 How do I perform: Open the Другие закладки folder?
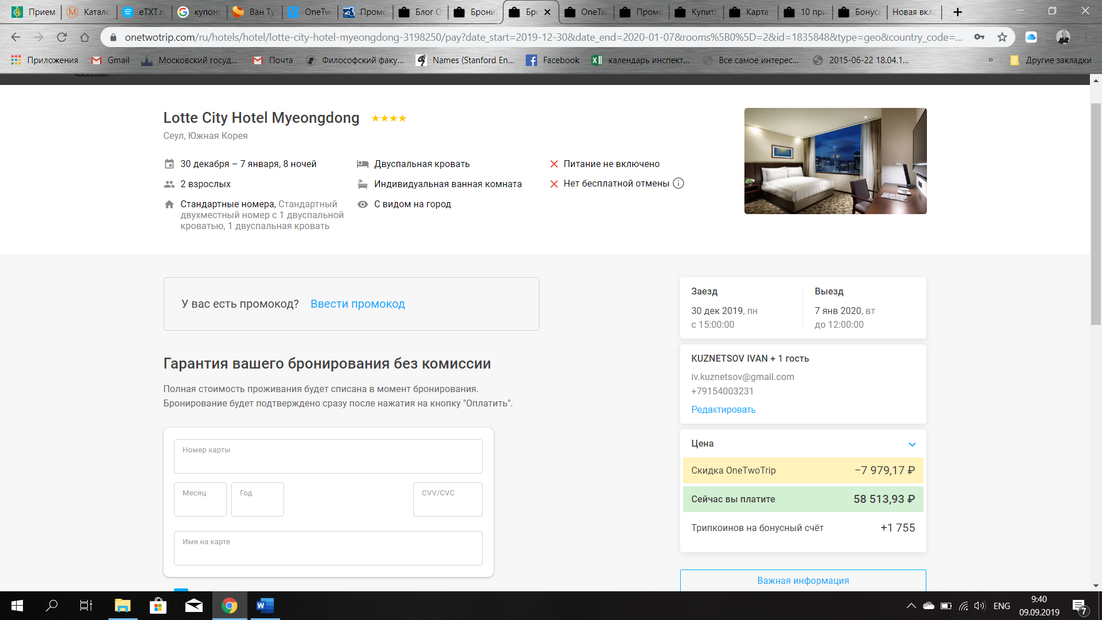coord(1051,60)
